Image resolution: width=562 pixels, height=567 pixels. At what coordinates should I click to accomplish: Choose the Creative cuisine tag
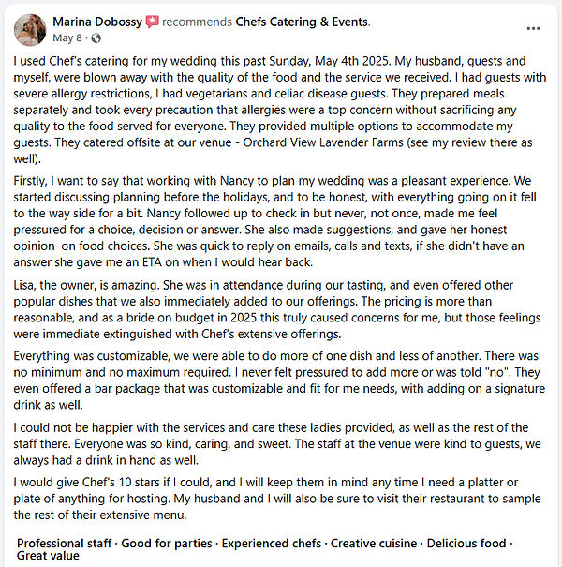(375, 544)
